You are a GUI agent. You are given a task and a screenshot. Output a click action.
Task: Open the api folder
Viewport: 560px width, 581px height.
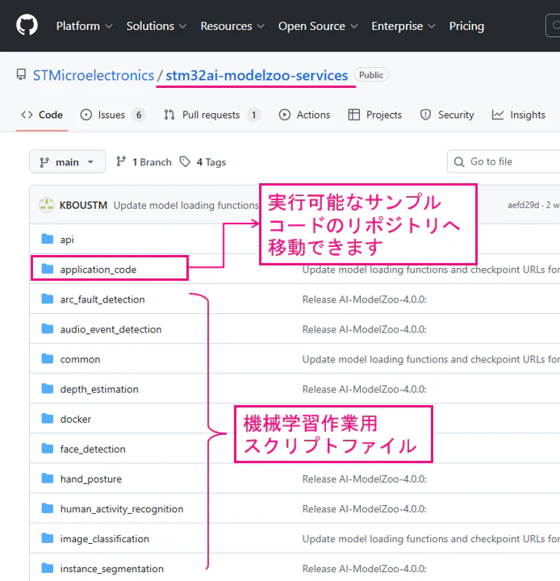[x=67, y=240]
